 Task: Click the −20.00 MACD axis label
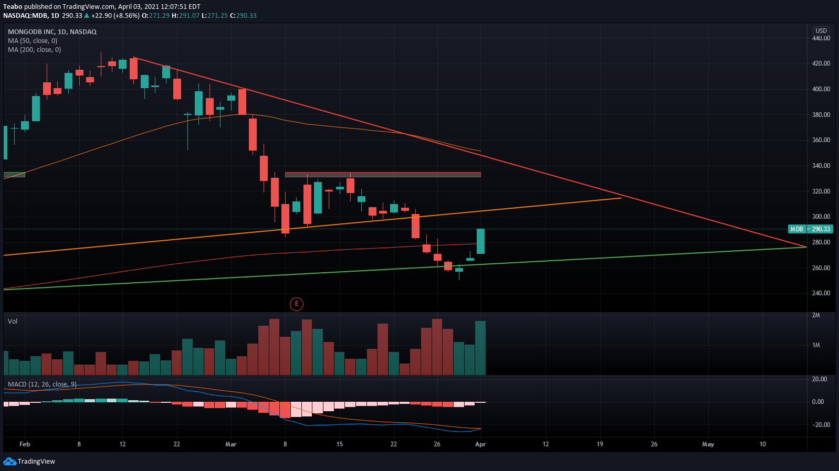[821, 425]
